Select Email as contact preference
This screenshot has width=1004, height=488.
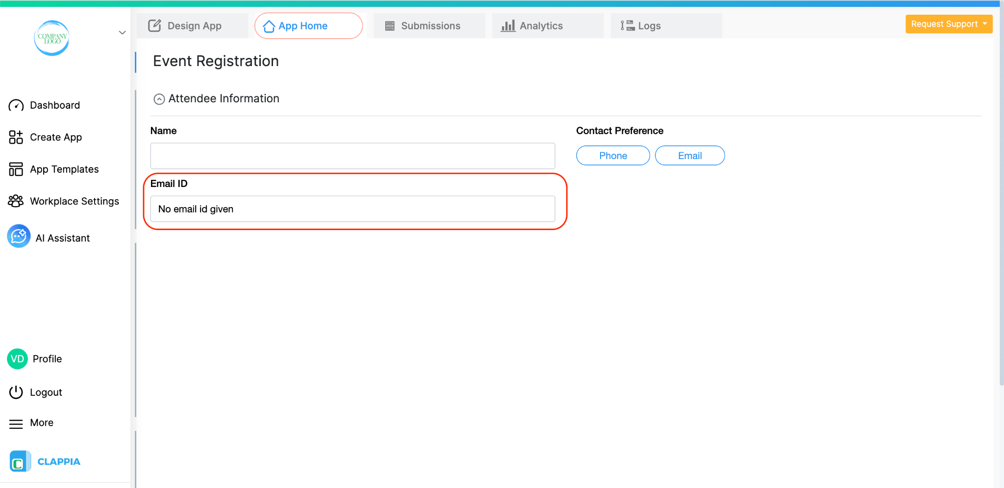(x=689, y=155)
